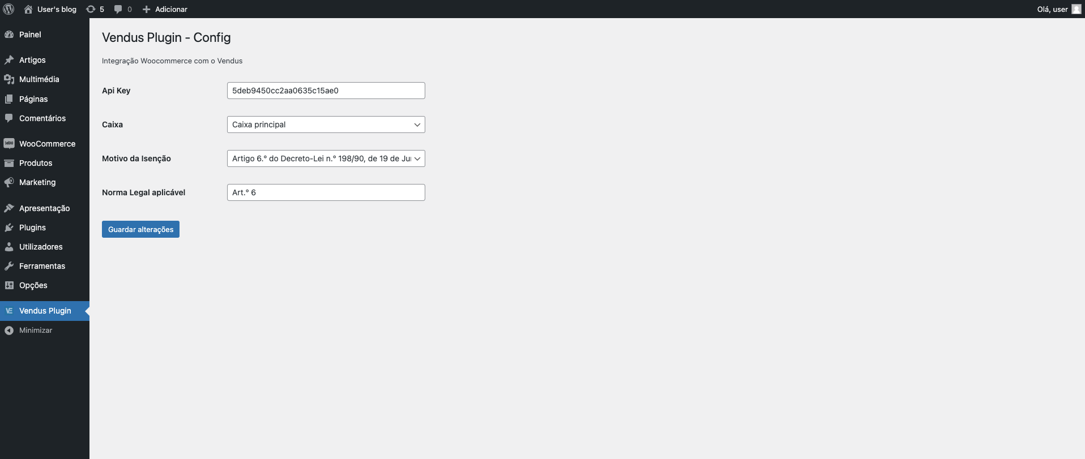Open the Ferramentas menu item

(45, 266)
